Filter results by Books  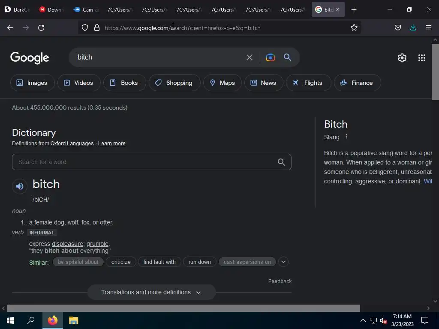124,83
